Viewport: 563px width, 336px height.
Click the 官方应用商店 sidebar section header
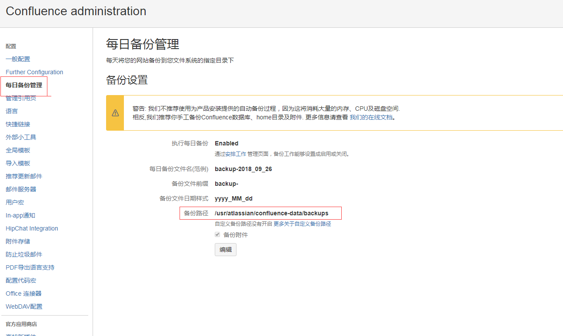[21, 324]
